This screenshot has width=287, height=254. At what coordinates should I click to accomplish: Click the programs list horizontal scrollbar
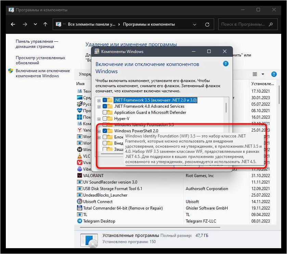coord(150,227)
